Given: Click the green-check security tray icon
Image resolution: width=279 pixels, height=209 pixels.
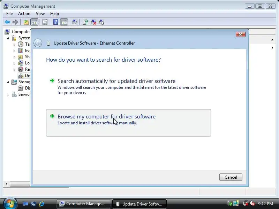Looking at the screenshot, I should tap(230, 203).
